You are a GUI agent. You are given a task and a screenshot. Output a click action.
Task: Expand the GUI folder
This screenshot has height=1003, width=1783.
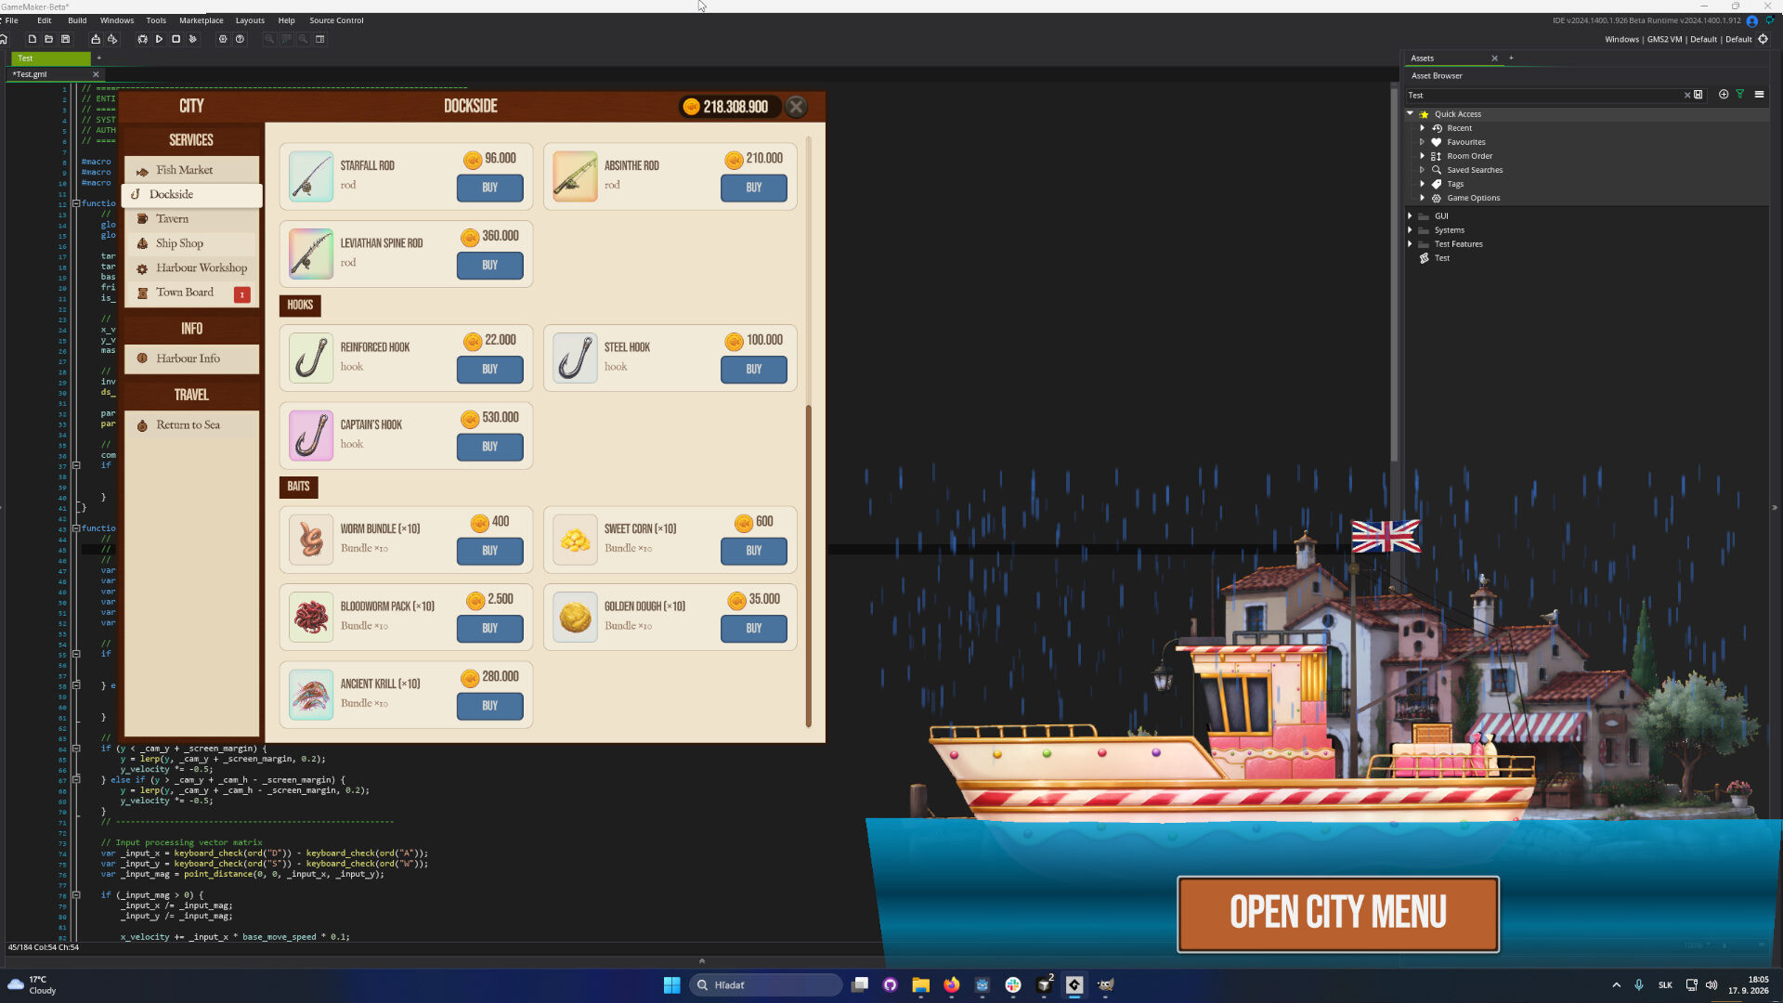pos(1410,215)
